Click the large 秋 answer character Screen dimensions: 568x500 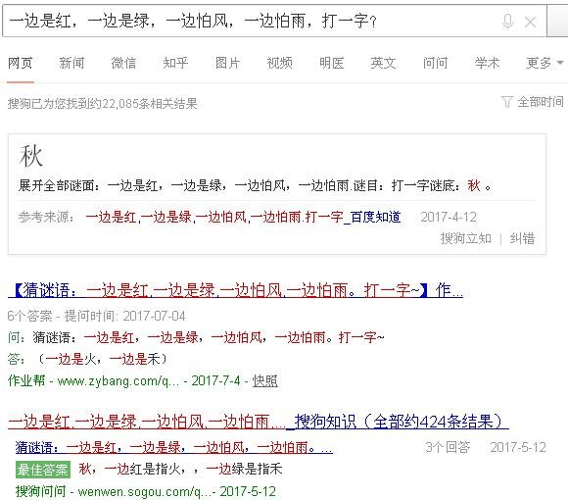(x=31, y=156)
